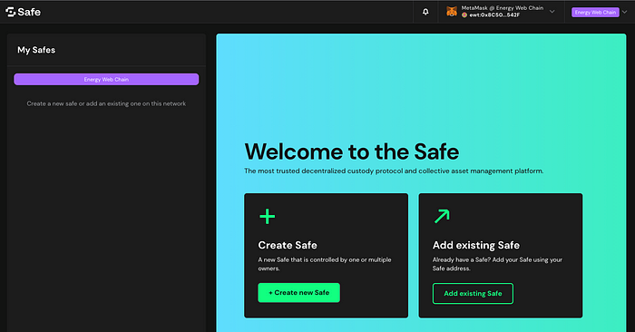Click the 'MetaMask @ Energy Web Chain' label

tap(503, 7)
